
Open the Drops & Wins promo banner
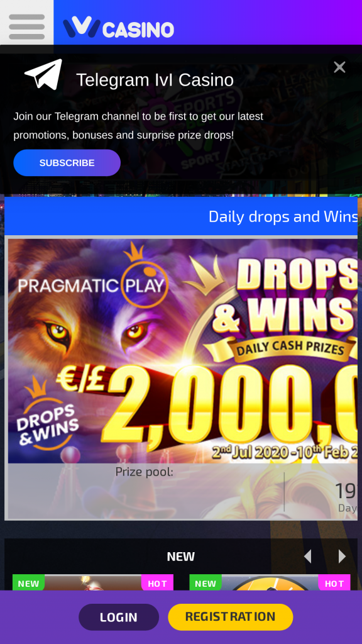(183, 351)
